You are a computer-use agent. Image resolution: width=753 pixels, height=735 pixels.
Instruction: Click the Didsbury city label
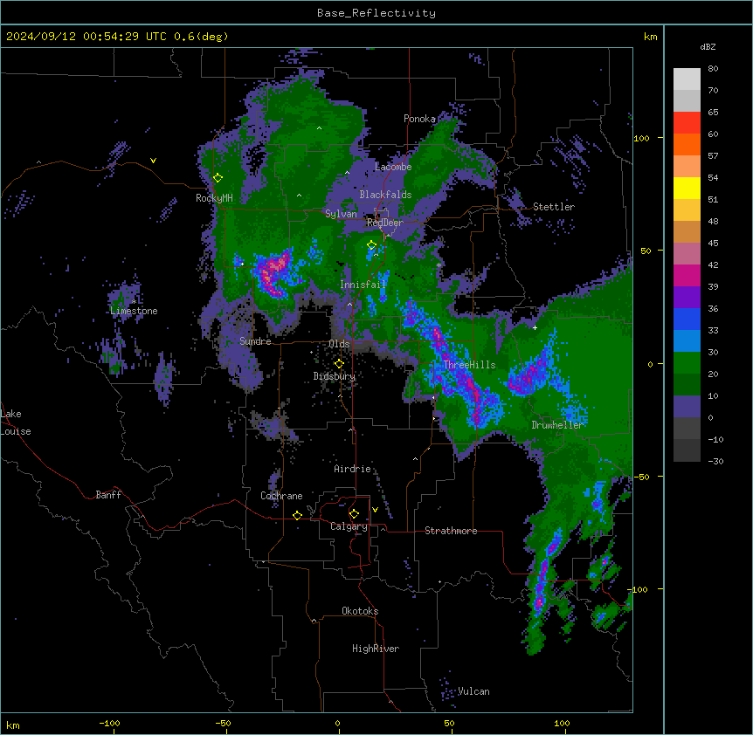tap(335, 376)
